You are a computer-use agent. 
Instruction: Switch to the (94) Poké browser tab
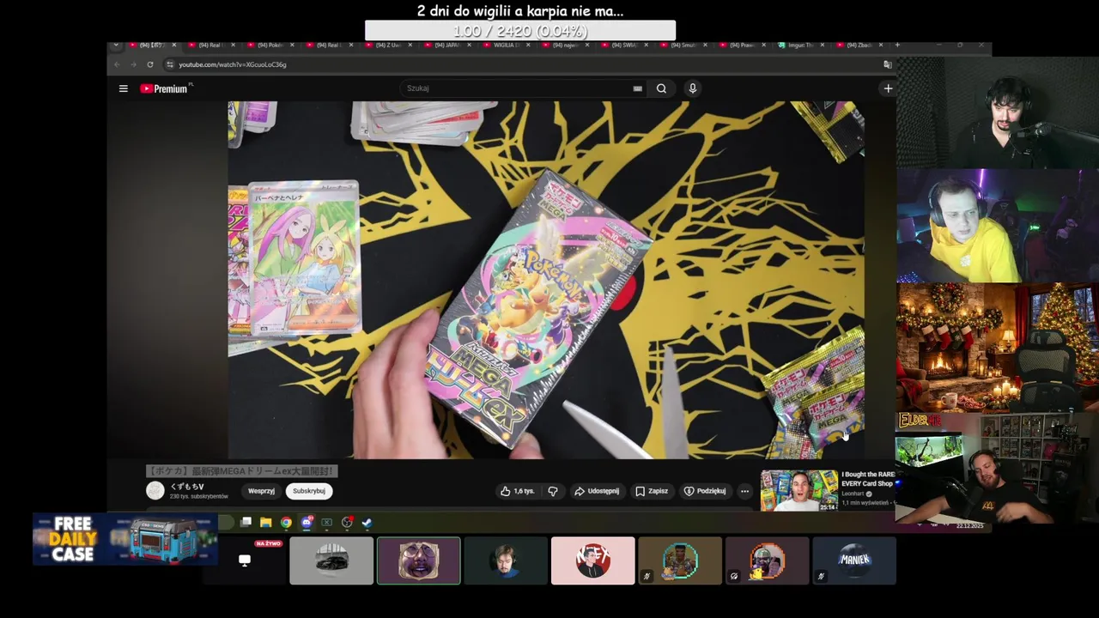270,45
